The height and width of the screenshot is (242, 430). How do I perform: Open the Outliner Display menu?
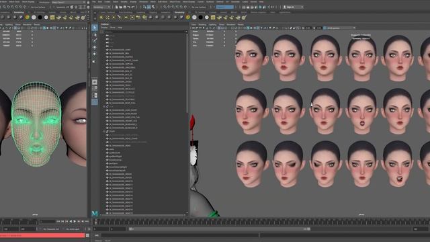point(104,28)
